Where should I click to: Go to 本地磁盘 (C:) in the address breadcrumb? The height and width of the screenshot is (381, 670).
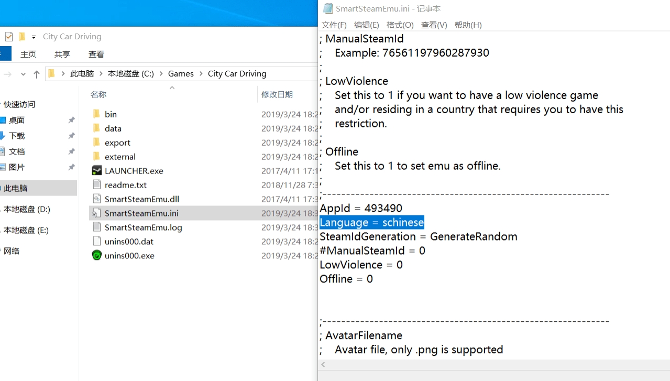pos(131,74)
